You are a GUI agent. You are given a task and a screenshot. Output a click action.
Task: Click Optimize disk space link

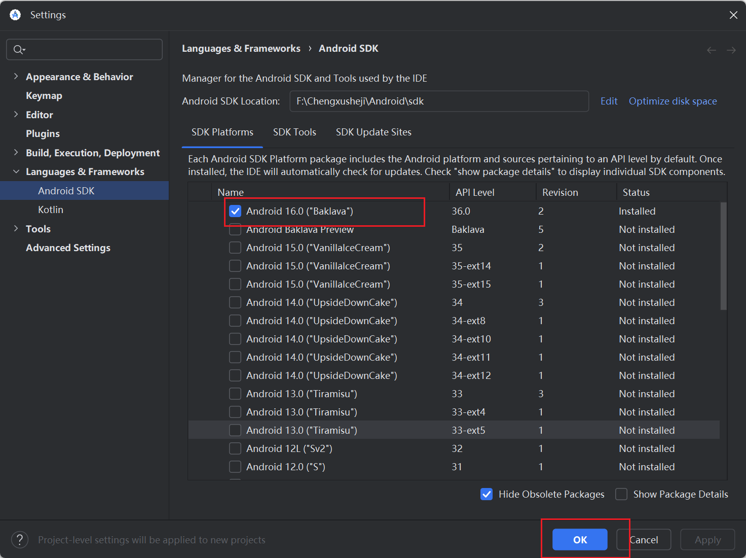(673, 101)
